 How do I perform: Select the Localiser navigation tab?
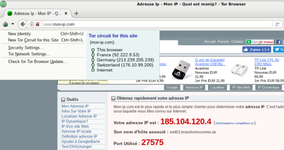pos(217,87)
